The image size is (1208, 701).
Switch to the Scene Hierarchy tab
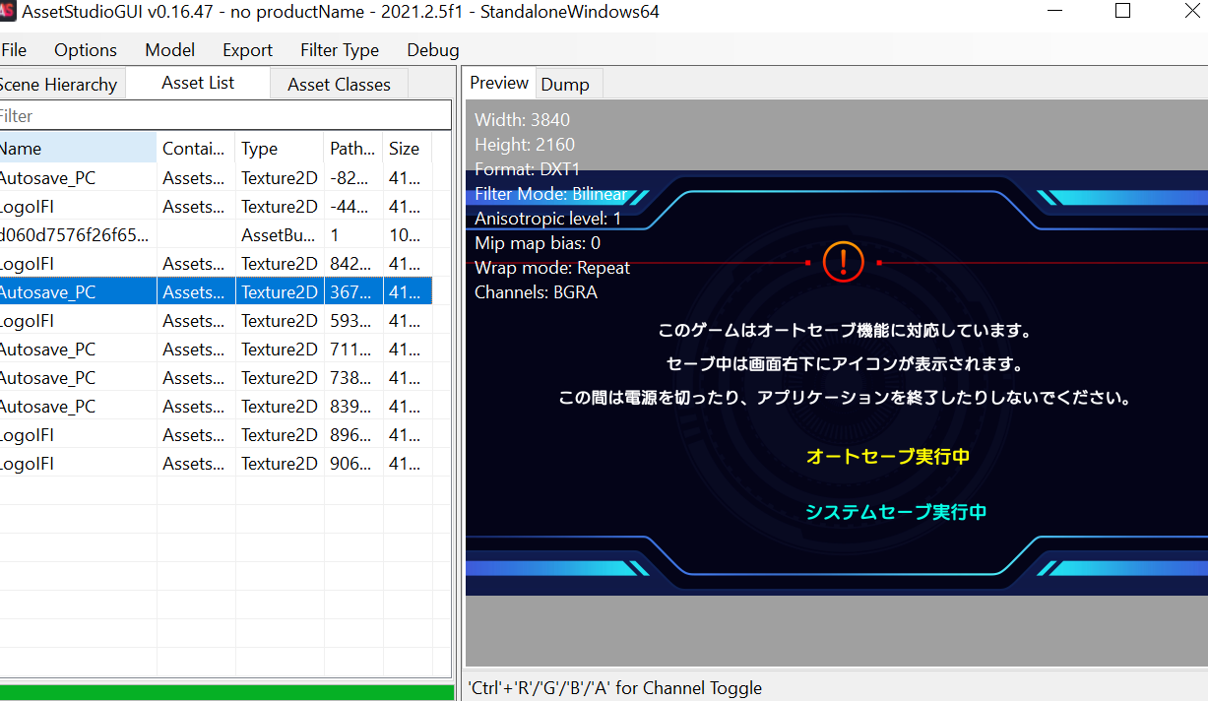click(x=60, y=85)
